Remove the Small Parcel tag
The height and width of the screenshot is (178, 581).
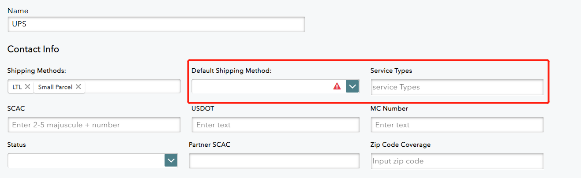tap(78, 87)
